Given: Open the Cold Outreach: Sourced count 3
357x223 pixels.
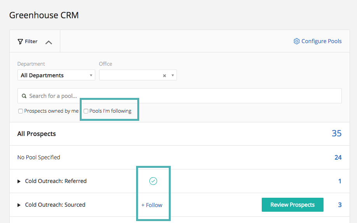Looking at the screenshot, I should click(340, 205).
